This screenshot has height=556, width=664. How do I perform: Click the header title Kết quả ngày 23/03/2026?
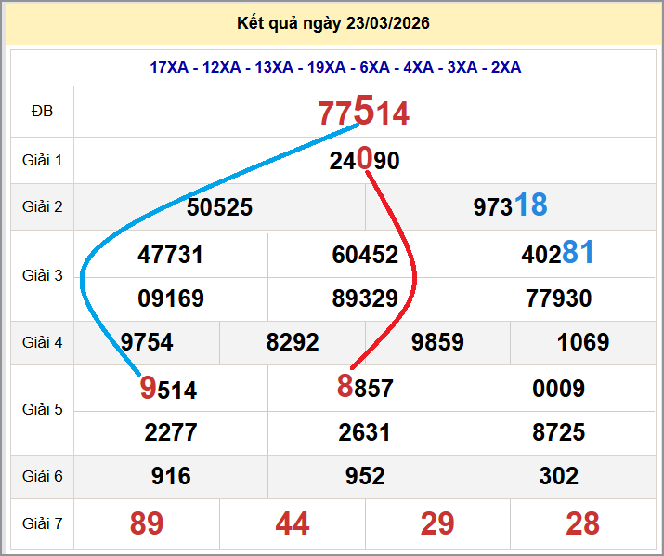point(332,23)
